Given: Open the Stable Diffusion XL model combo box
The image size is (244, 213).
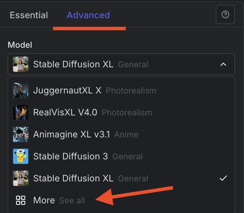Looking at the screenshot, I should 121,64.
